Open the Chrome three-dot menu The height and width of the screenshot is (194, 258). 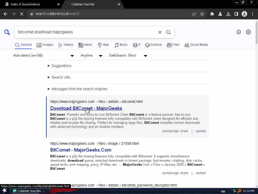click(252, 14)
